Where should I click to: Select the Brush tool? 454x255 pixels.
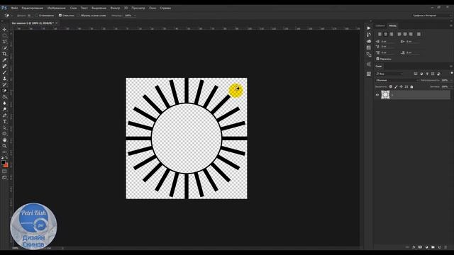[x=4, y=72]
